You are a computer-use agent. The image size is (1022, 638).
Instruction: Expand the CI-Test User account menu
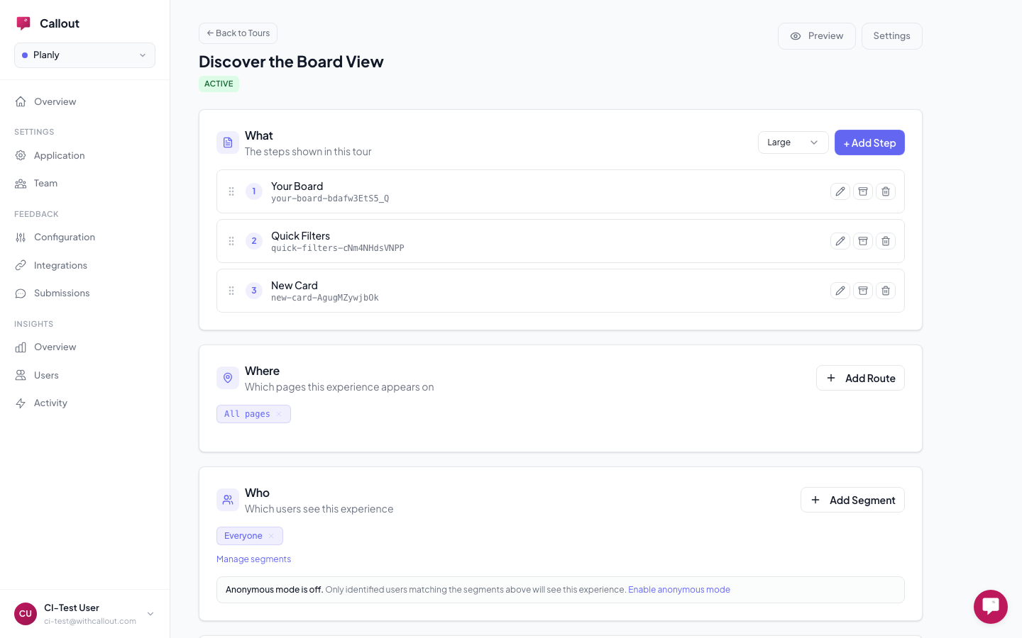[150, 614]
